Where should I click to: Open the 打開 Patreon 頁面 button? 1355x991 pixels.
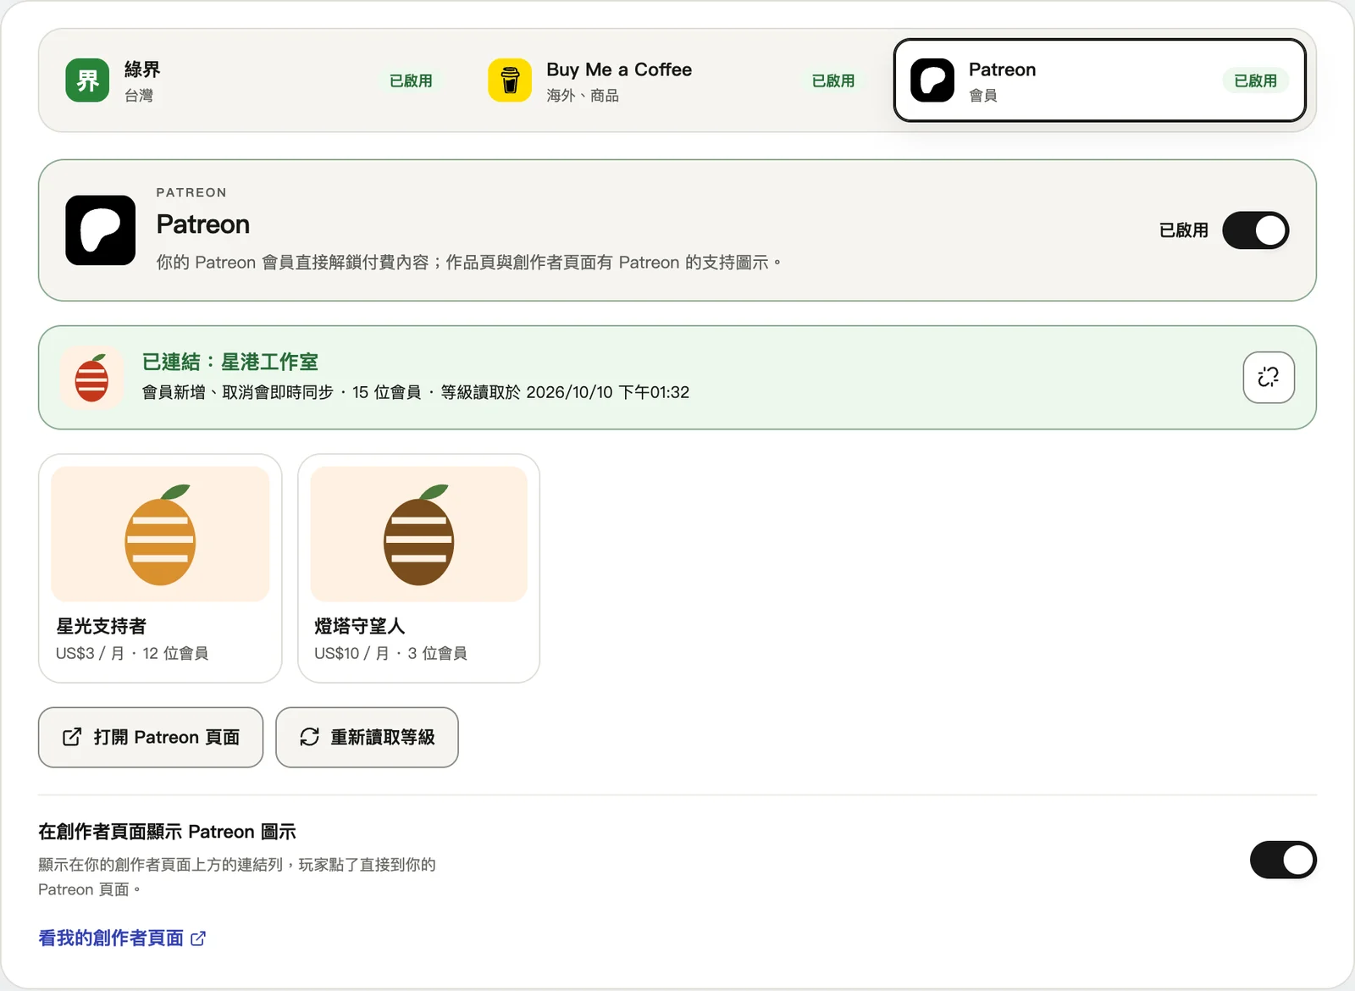(151, 737)
